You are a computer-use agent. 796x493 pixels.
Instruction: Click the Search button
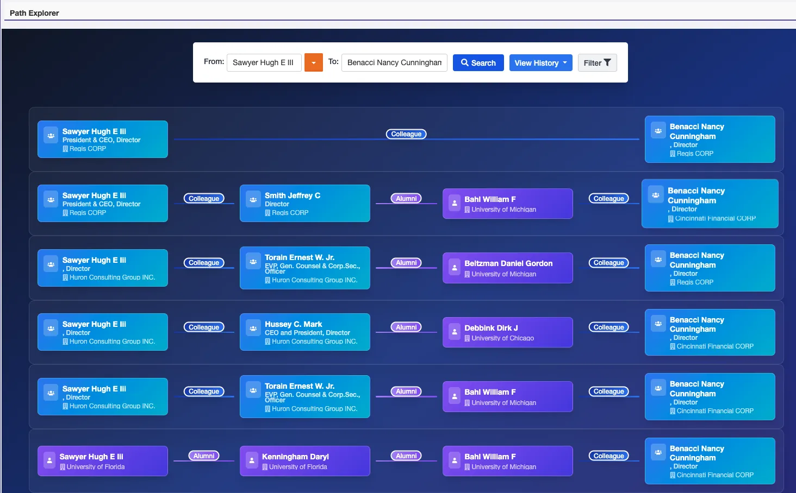[478, 62]
